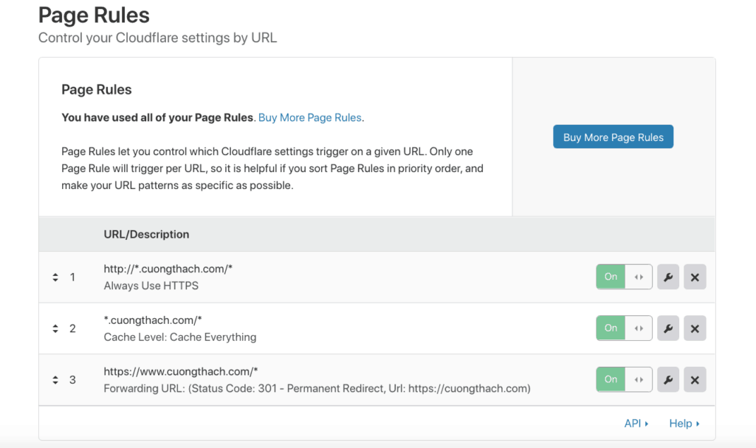Follow the inline Buy More Page Rules link
Screen dimensions: 756x448
tap(309, 117)
